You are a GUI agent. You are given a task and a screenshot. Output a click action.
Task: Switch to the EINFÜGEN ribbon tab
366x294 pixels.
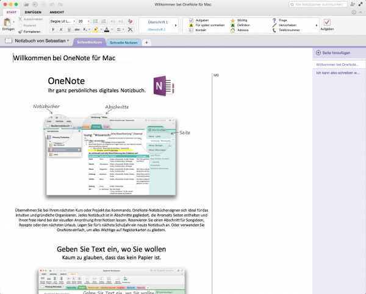coord(33,12)
